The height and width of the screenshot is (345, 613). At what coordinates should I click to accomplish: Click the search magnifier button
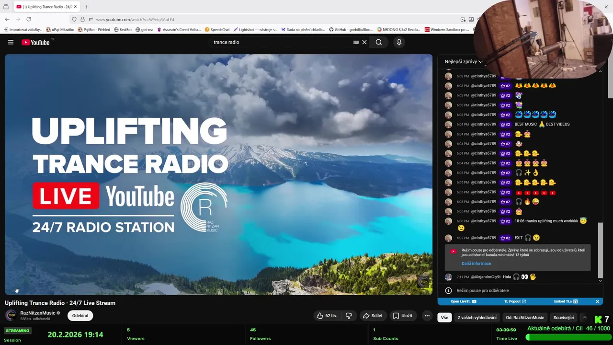point(379,42)
